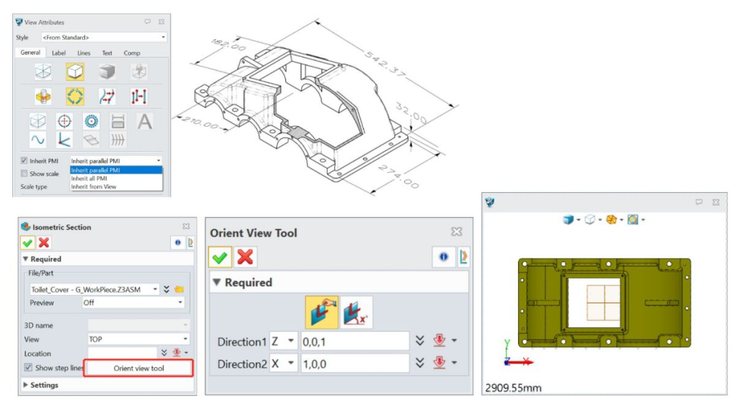Click the Direction2 value field 1,0,0
735x413 pixels.
355,363
